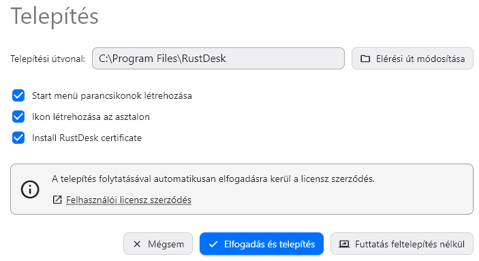
Task: Click the C:\Program Files\RustDesk path field
Action: click(x=218, y=58)
